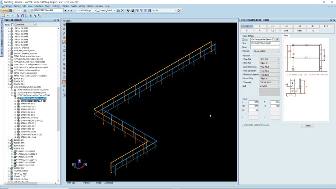This screenshot has height=189, width=336.
Task: Click the undo arrow in the second toolbar
Action: (8, 16)
